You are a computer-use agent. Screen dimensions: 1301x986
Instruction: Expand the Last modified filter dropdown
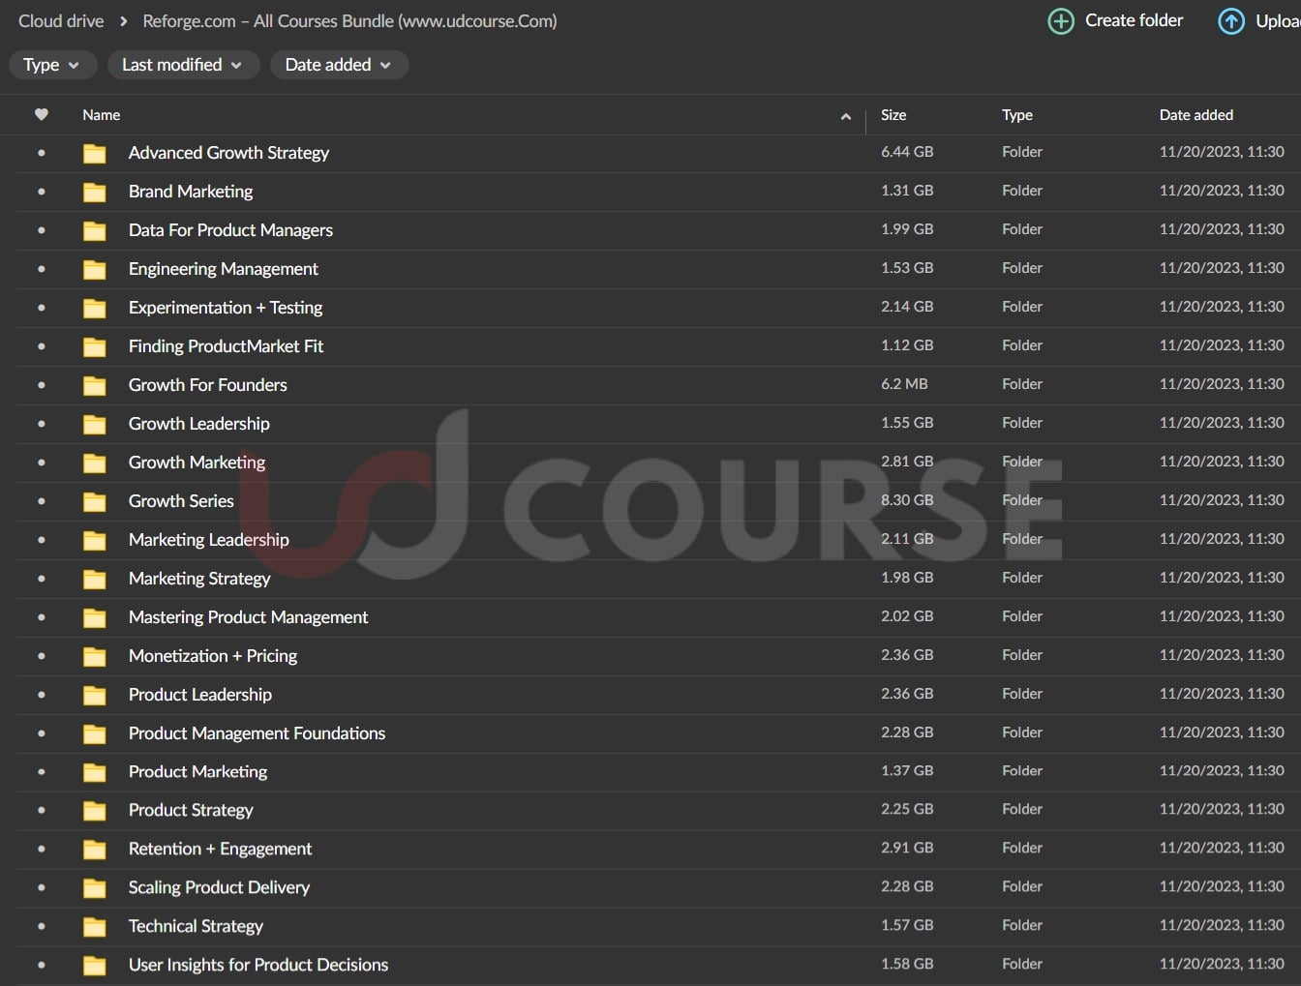(182, 65)
